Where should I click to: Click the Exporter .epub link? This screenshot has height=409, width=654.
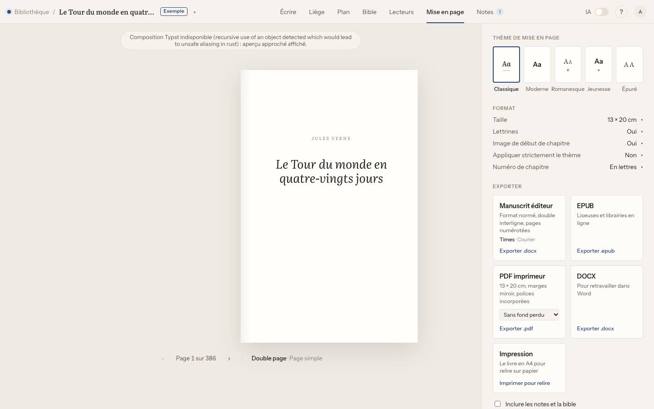click(595, 251)
